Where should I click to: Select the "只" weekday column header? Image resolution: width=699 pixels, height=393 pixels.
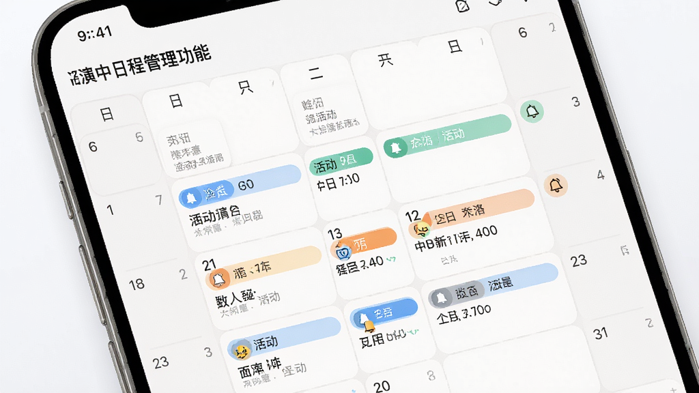246,87
